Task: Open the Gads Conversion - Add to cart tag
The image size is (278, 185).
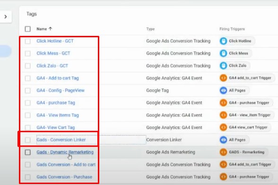Action: (x=66, y=164)
